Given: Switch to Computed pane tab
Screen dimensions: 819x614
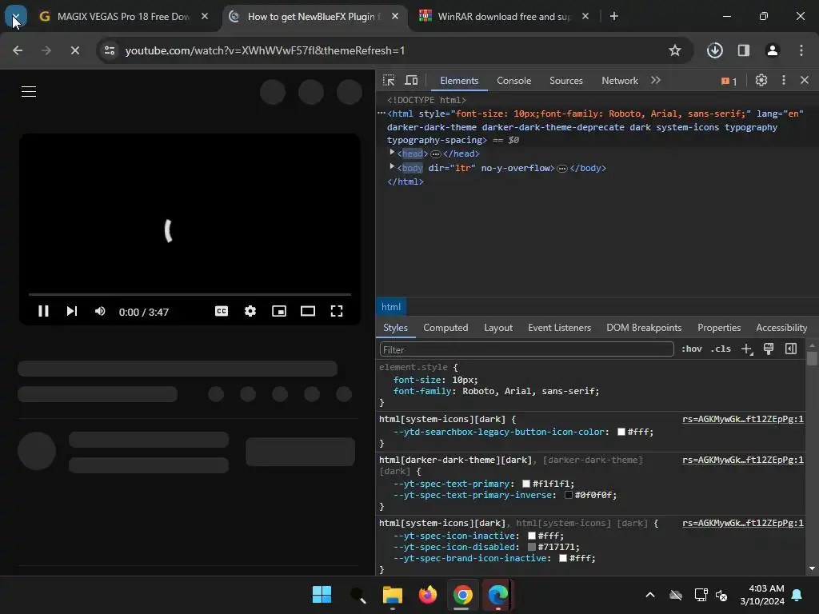Looking at the screenshot, I should pyautogui.click(x=445, y=327).
